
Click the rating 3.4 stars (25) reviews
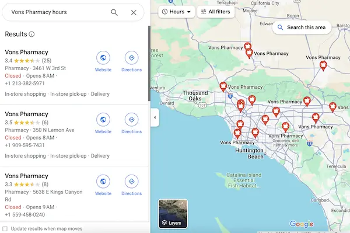(28, 61)
